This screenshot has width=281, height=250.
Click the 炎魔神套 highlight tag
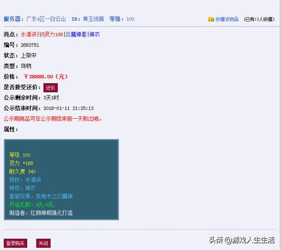[x=76, y=34]
